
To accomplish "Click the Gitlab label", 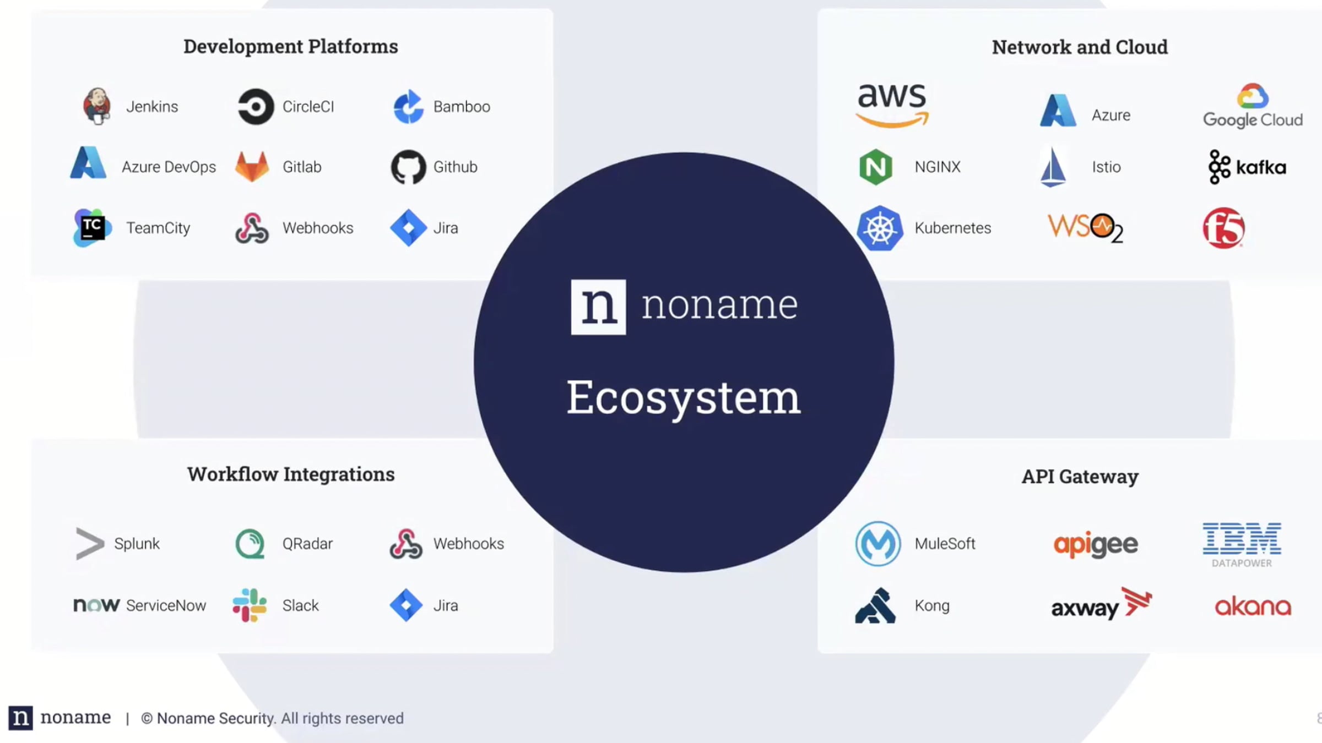I will coord(302,167).
